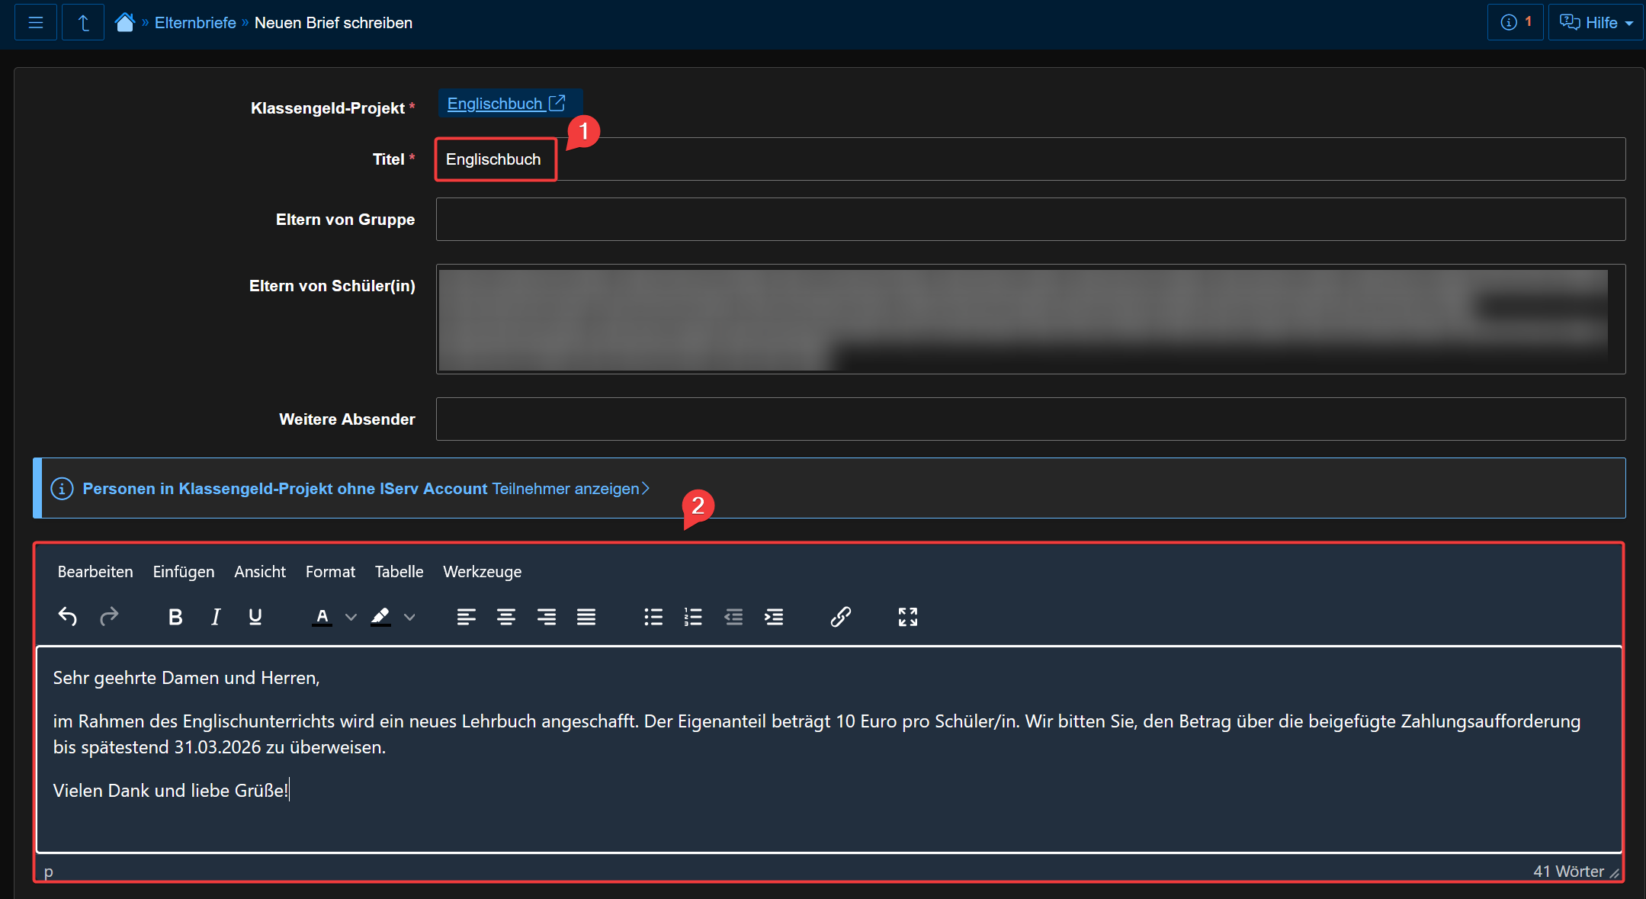The image size is (1646, 899).
Task: Create a bulleted list
Action: [653, 617]
